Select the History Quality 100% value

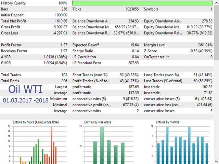click(x=63, y=3)
